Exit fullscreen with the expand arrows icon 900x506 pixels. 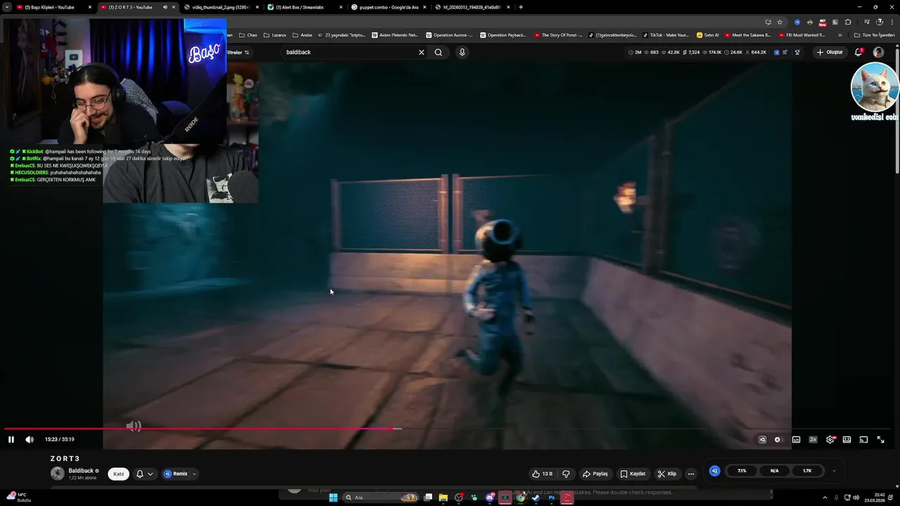pos(880,439)
